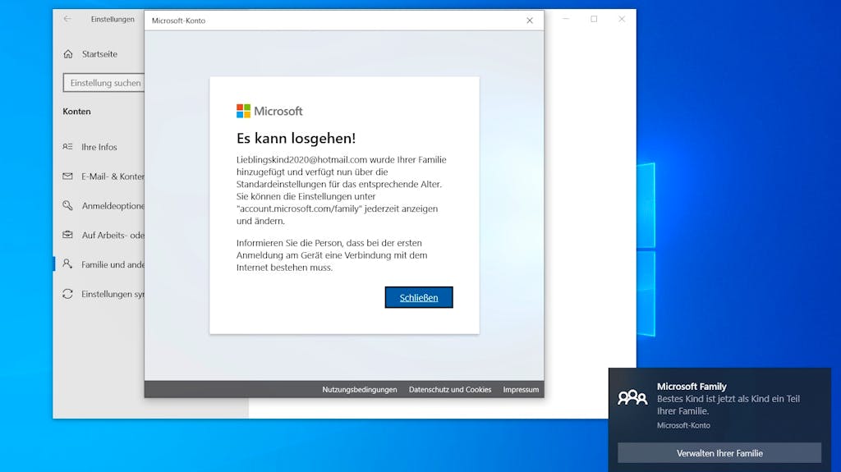The image size is (841, 472).
Task: Click the Lieblingskind2020@hotmail.com text
Action: [x=301, y=159]
